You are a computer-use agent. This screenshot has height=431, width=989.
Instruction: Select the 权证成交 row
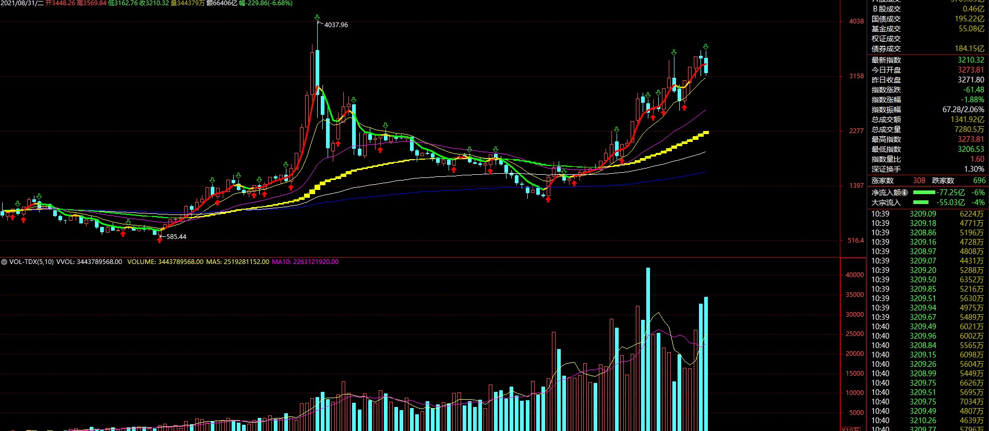coord(928,39)
